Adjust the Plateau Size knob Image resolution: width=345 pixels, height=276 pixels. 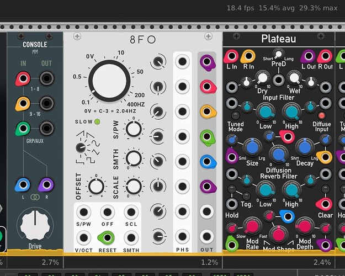pyautogui.click(x=252, y=147)
